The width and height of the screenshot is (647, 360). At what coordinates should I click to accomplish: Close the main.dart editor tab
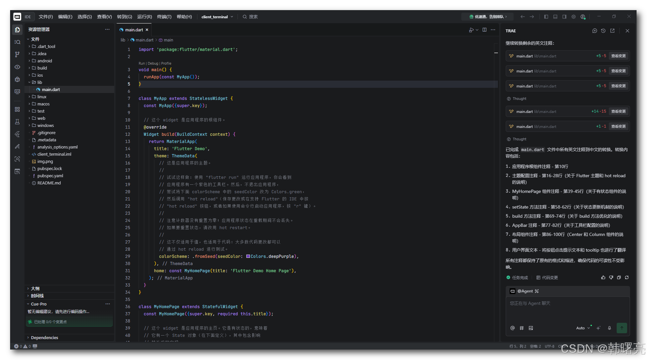click(147, 30)
